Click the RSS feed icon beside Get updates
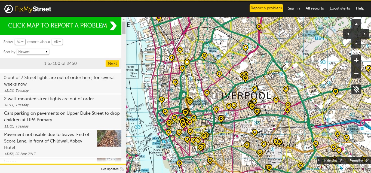Image resolution: width=371 pixels, height=173 pixels. (x=122, y=169)
